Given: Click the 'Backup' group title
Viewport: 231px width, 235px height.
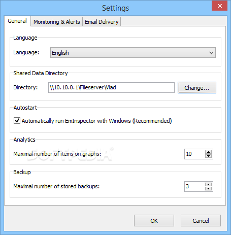Looking at the screenshot, I should coord(22,172).
